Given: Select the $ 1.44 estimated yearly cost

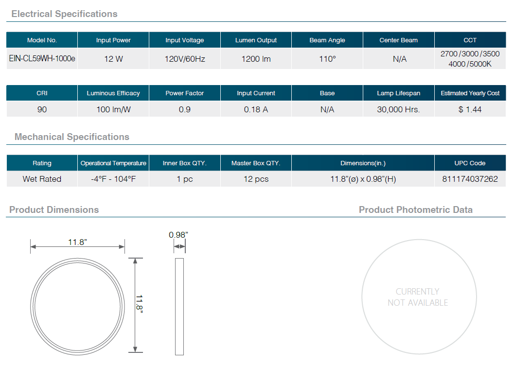Looking at the screenshot, I should click(470, 109).
